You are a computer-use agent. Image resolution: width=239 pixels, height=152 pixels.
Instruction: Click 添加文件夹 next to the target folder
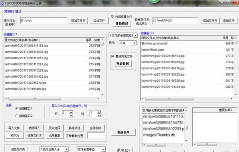[x=210, y=20]
